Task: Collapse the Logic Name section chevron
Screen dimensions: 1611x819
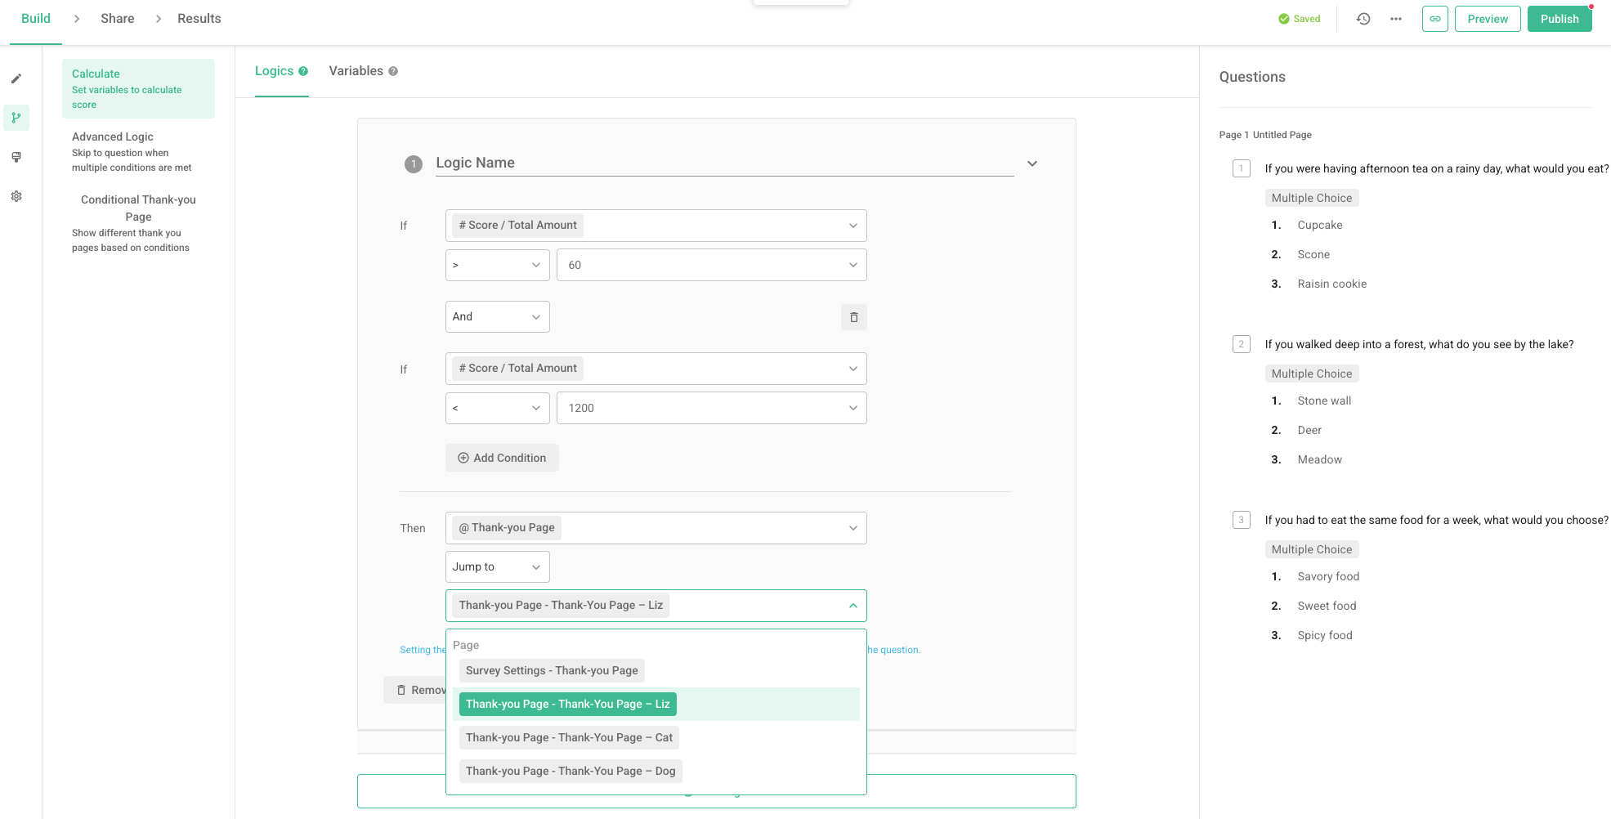Action: 1031,163
